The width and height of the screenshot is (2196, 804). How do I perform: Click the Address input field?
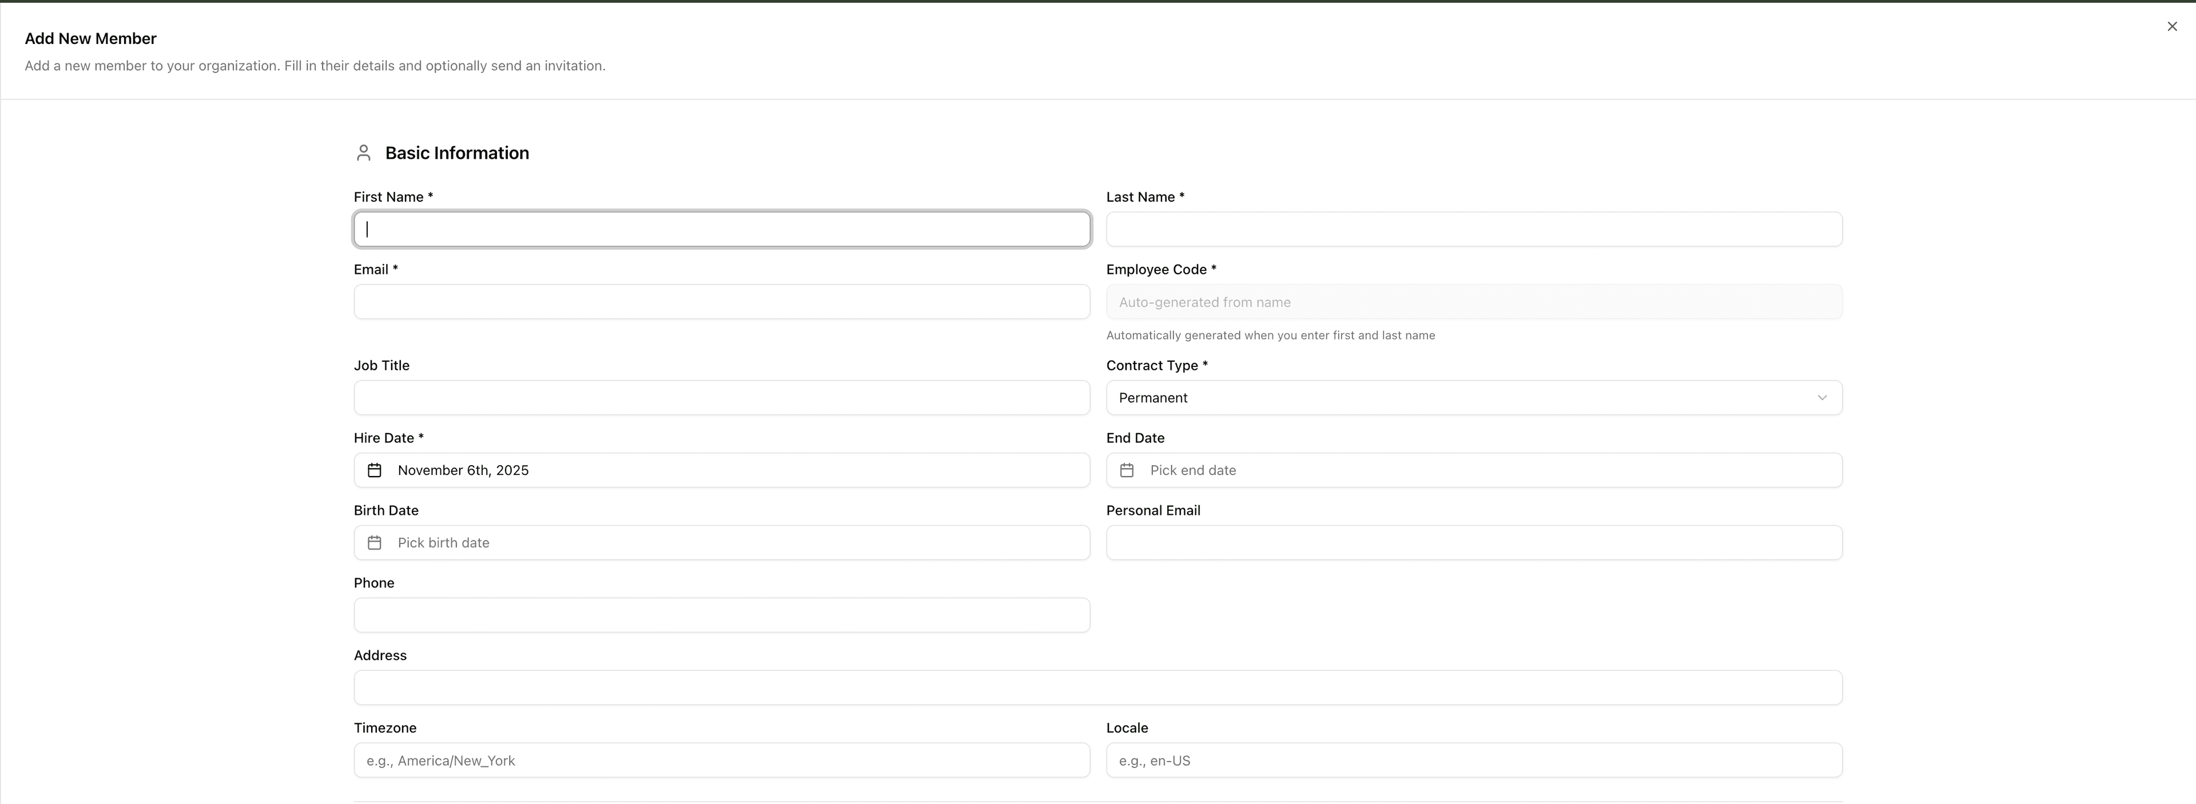pos(1098,687)
